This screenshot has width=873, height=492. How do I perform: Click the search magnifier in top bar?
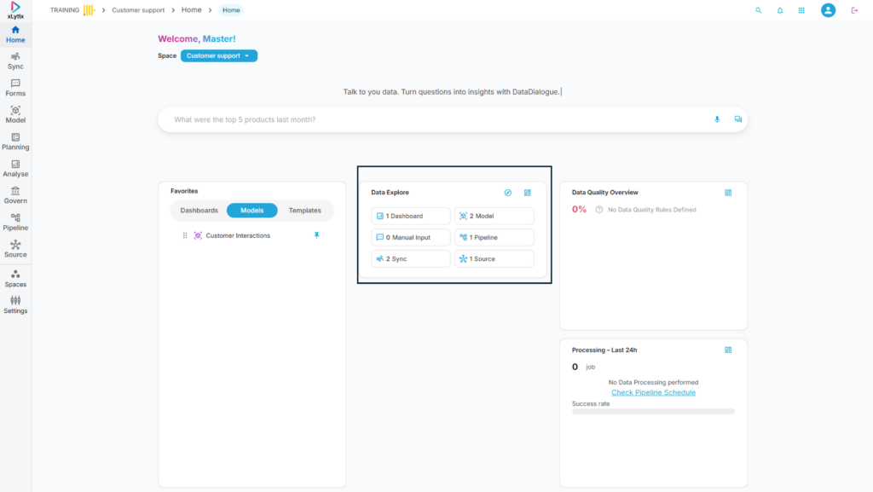point(759,10)
